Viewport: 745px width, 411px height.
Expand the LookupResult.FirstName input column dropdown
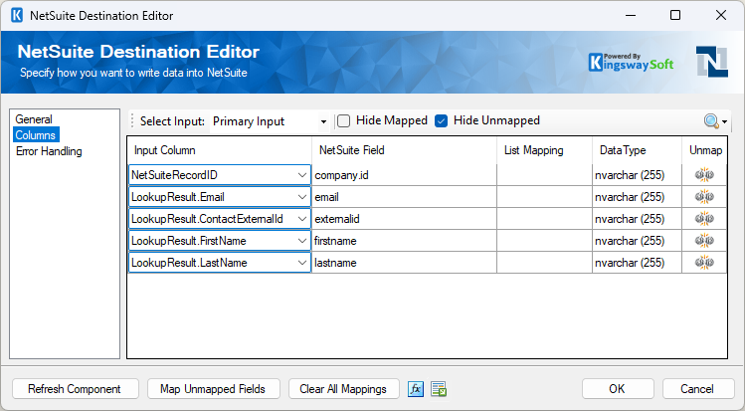(x=301, y=241)
